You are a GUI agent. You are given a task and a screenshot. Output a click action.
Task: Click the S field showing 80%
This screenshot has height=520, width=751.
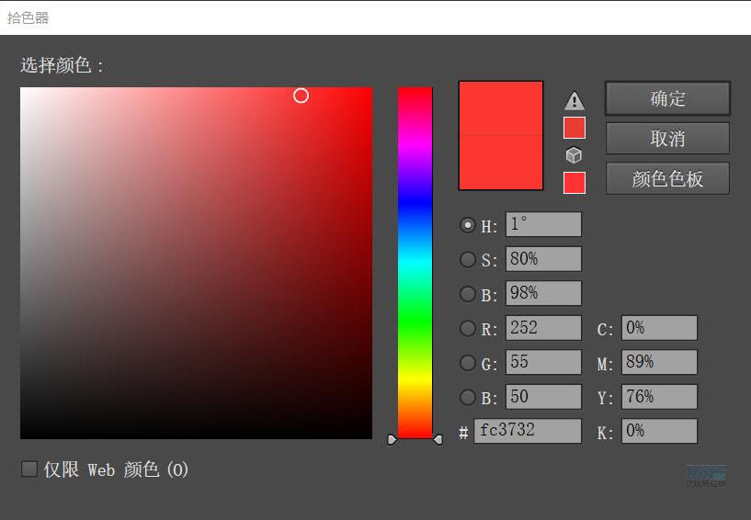click(543, 259)
